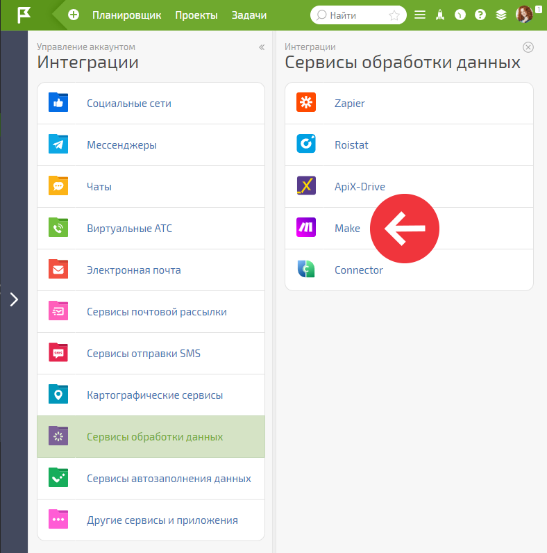Expand the dark left sidebar arrow
Image resolution: width=547 pixels, height=553 pixels.
click(14, 299)
